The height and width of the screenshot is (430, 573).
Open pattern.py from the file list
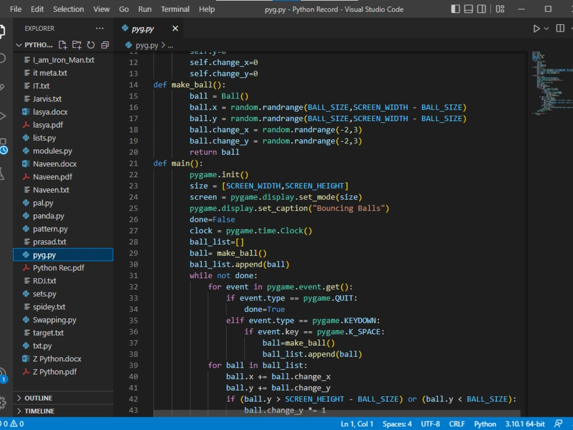(63, 229)
